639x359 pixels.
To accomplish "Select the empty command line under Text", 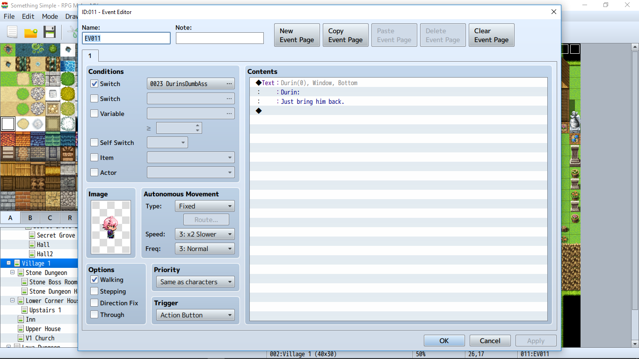I will pos(399,111).
